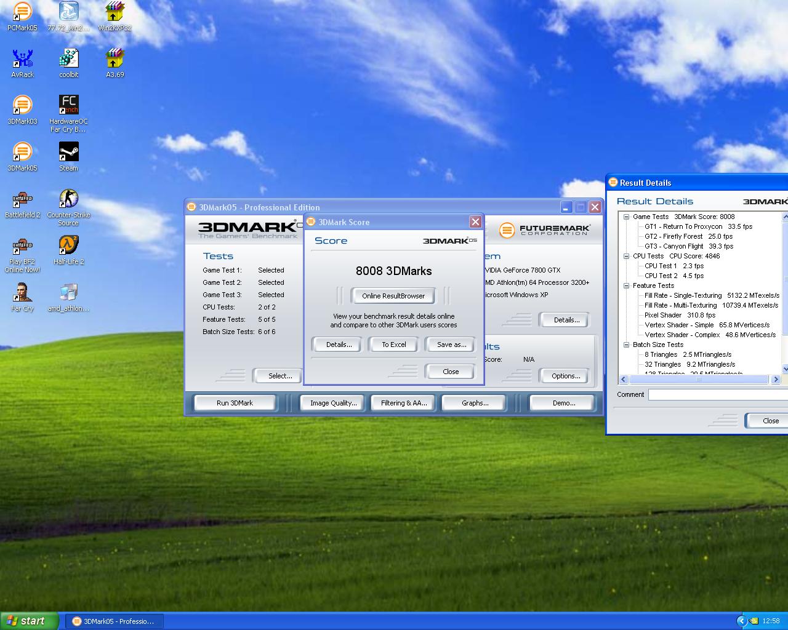The height and width of the screenshot is (630, 788).
Task: Collapse the Game Tests tree node
Action: (x=626, y=217)
